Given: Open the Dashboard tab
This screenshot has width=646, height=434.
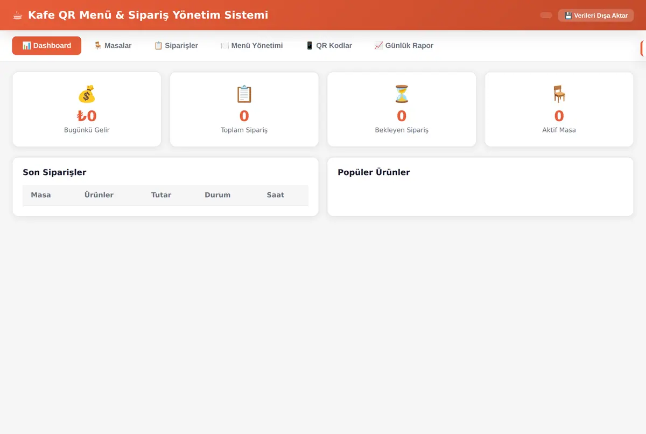Looking at the screenshot, I should pyautogui.click(x=47, y=46).
